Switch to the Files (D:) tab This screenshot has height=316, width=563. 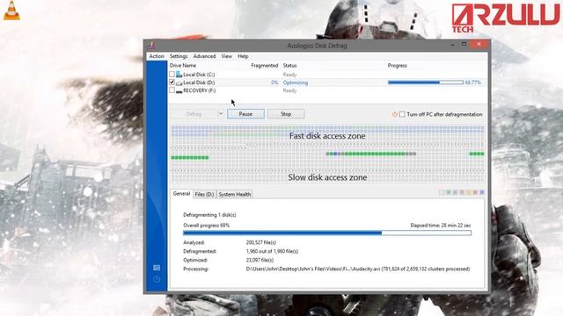coord(205,194)
